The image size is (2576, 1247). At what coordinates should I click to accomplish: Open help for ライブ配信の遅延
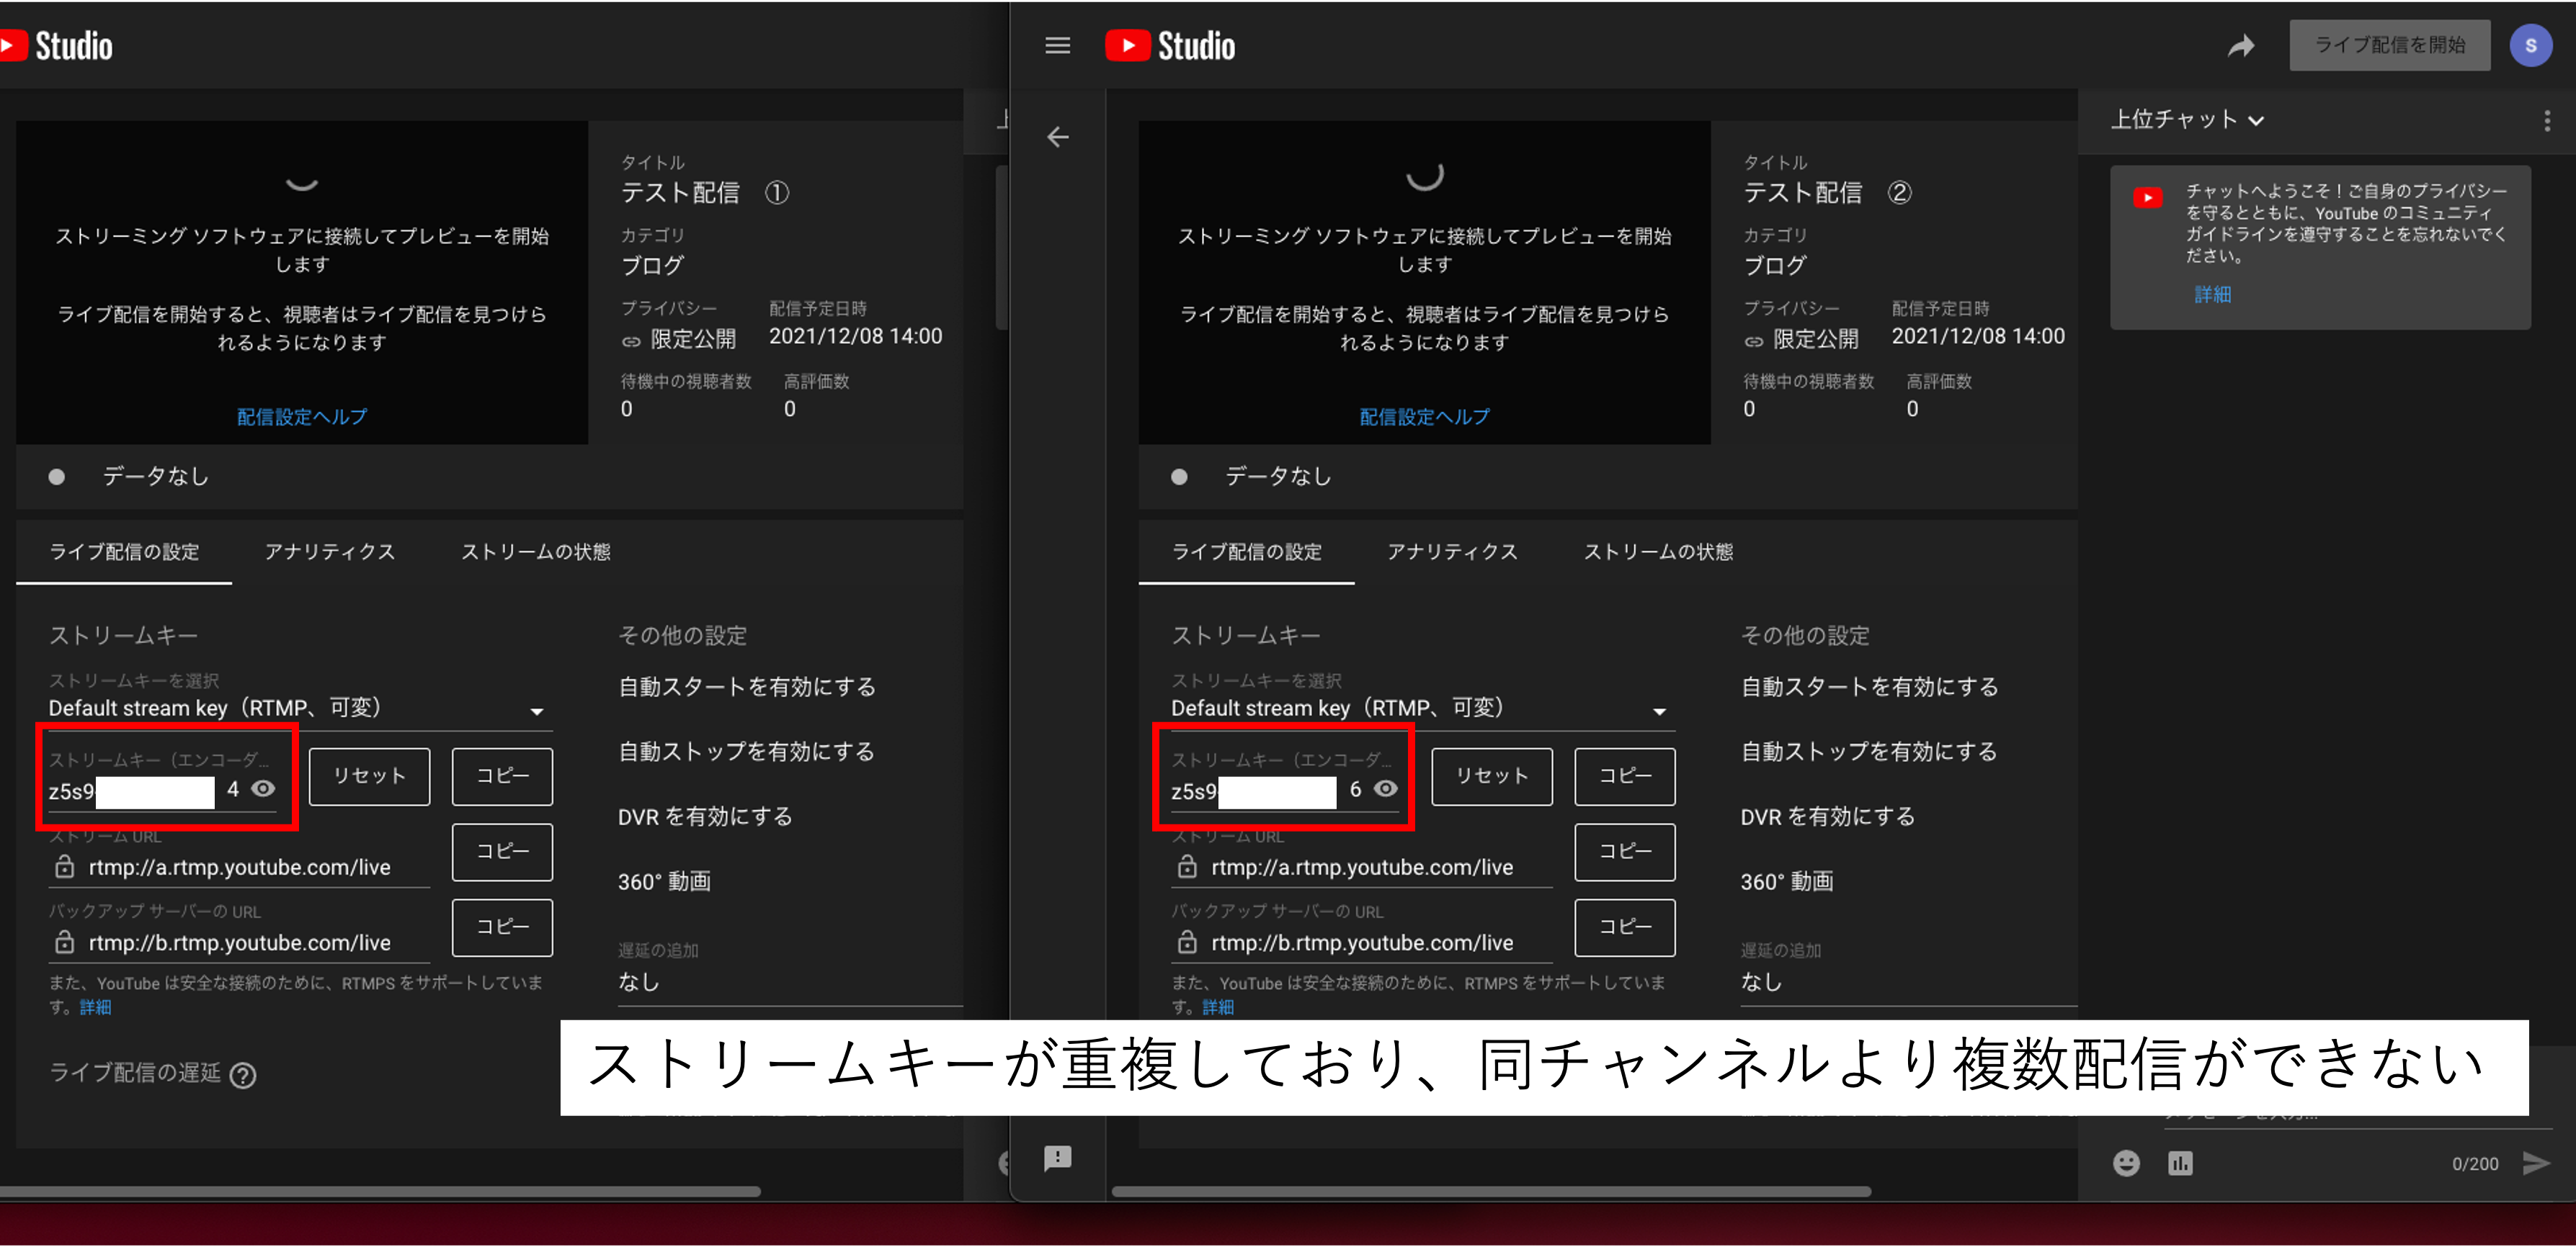[x=243, y=1074]
